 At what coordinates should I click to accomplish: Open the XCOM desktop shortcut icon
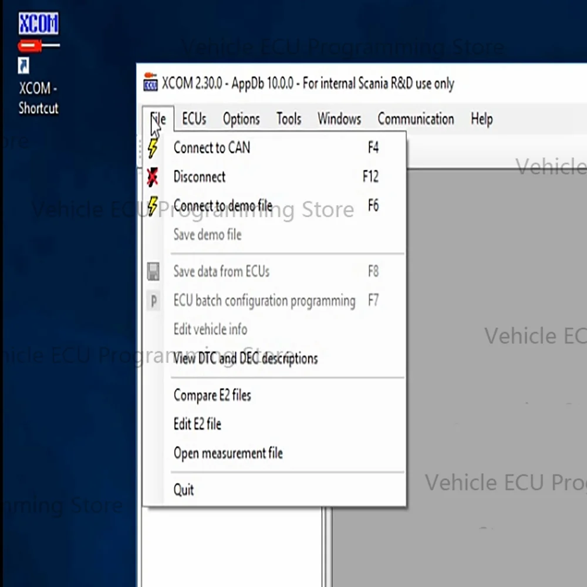pyautogui.click(x=38, y=42)
